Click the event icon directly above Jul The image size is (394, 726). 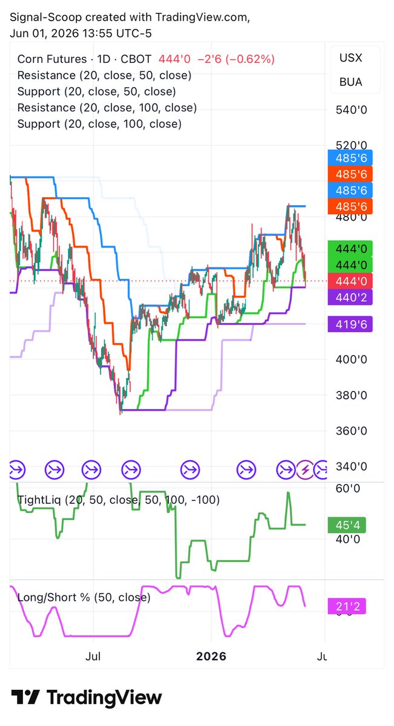(92, 468)
